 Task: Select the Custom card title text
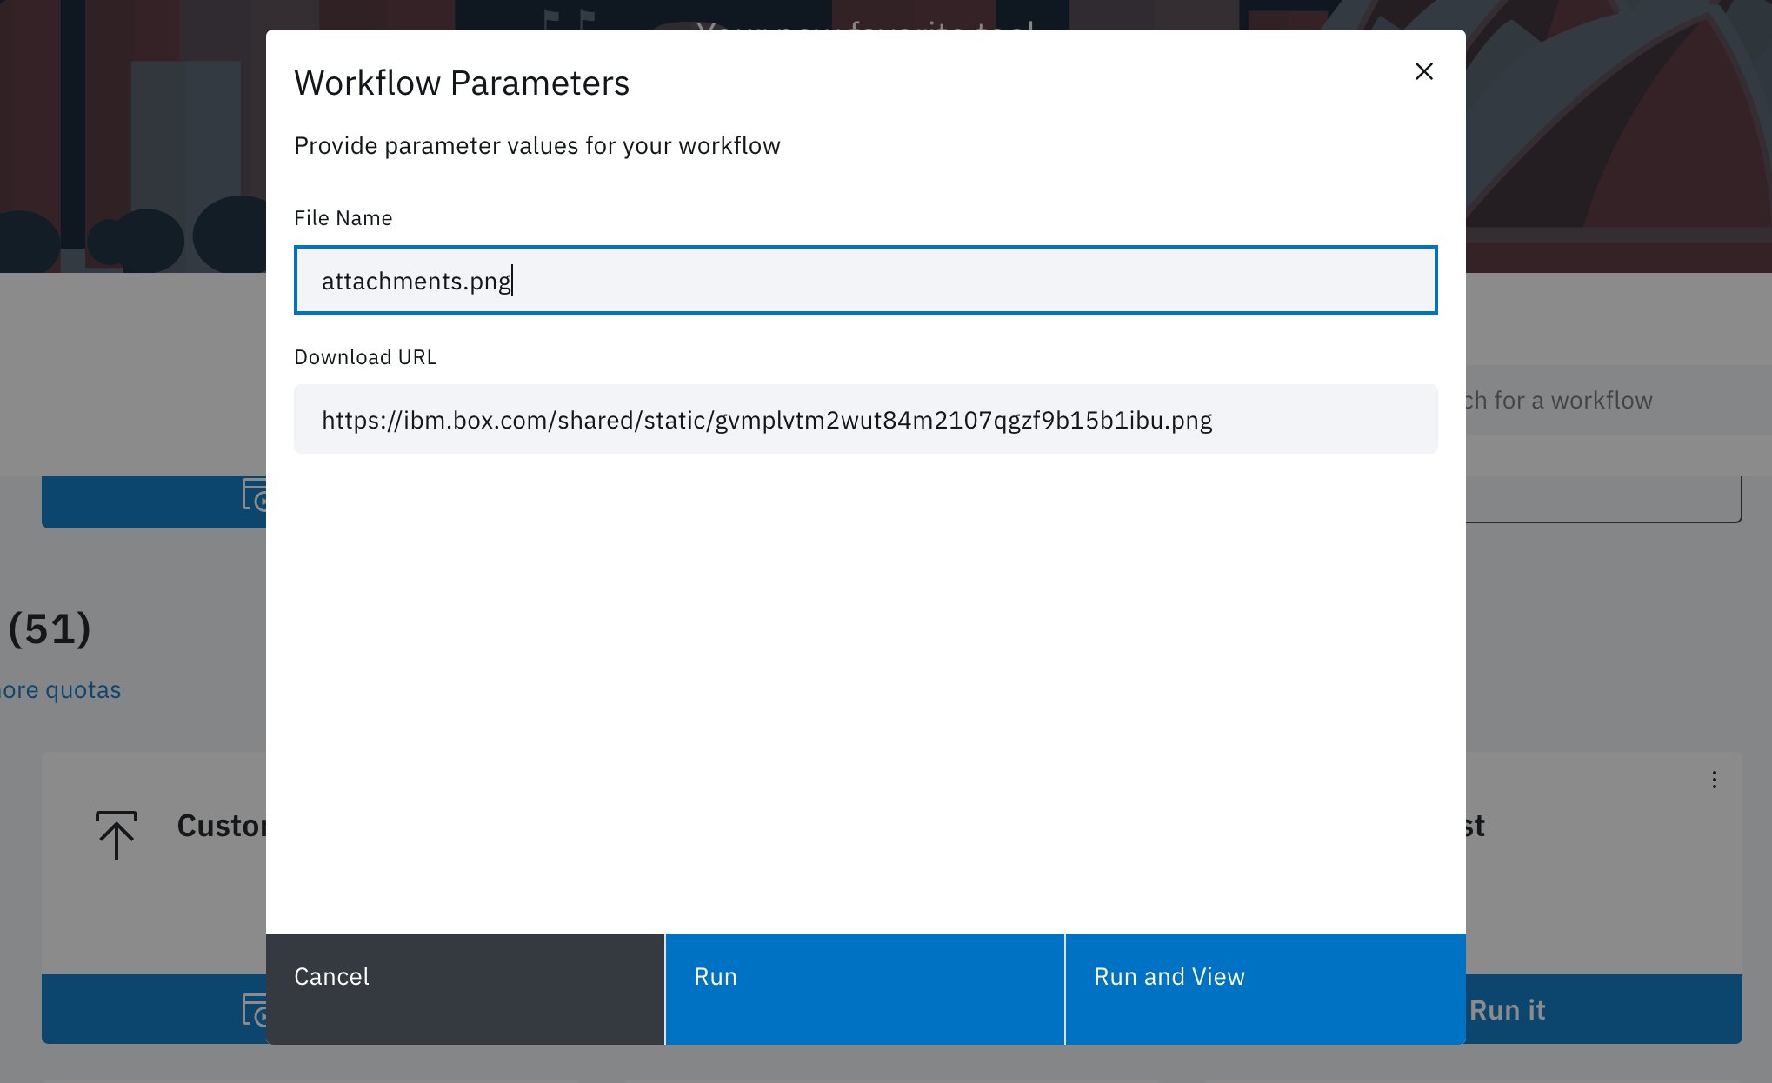click(222, 826)
